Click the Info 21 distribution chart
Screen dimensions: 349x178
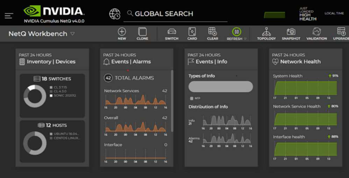point(227,120)
